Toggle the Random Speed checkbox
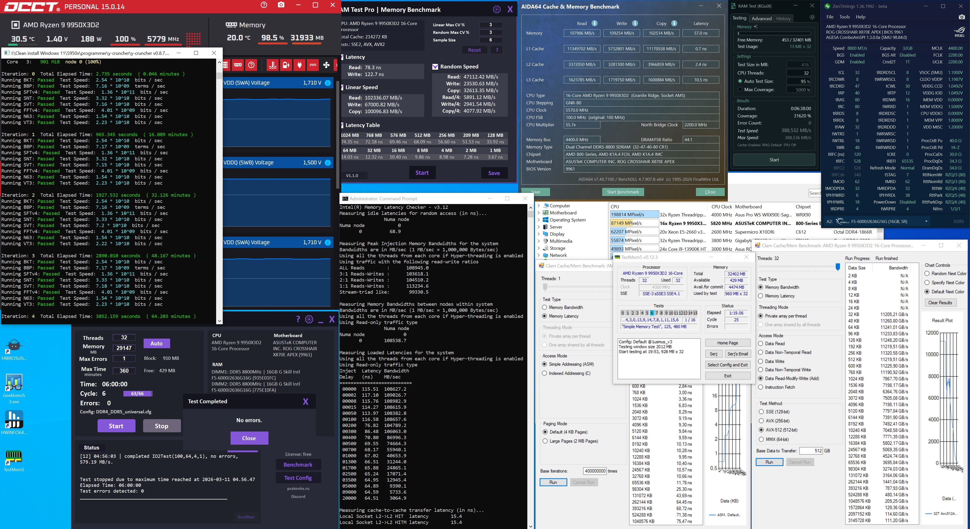This screenshot has width=970, height=529. coord(435,67)
